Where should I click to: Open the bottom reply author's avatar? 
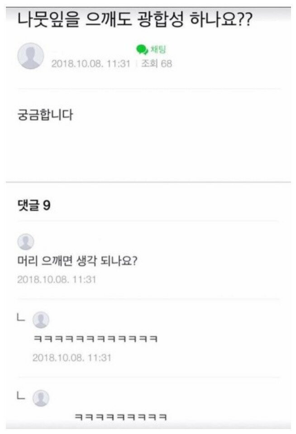click(41, 398)
